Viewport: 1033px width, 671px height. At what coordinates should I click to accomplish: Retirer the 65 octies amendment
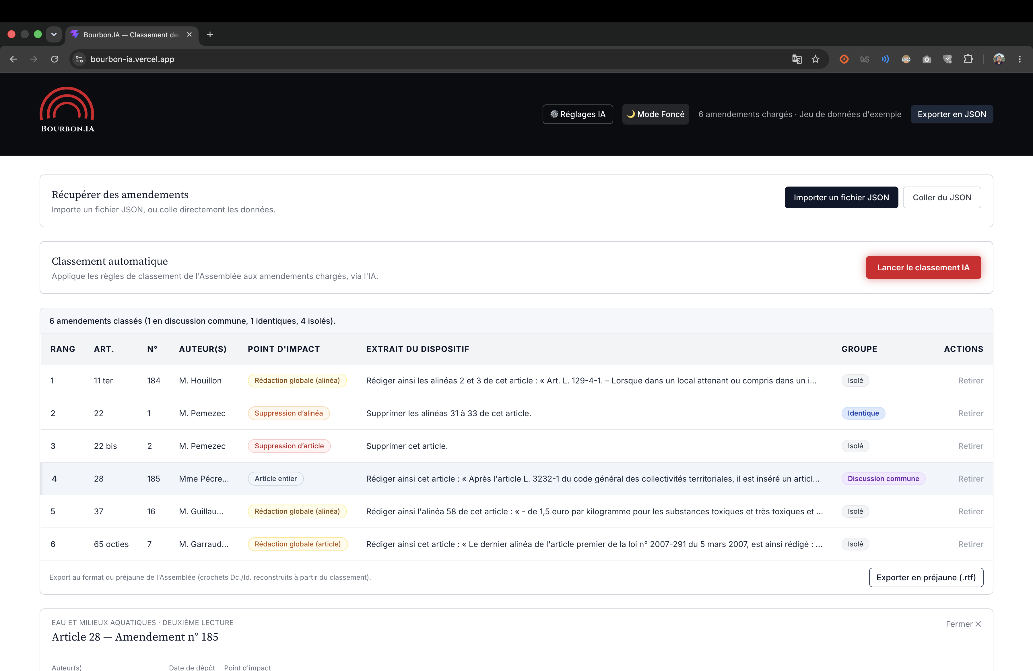coord(970,544)
